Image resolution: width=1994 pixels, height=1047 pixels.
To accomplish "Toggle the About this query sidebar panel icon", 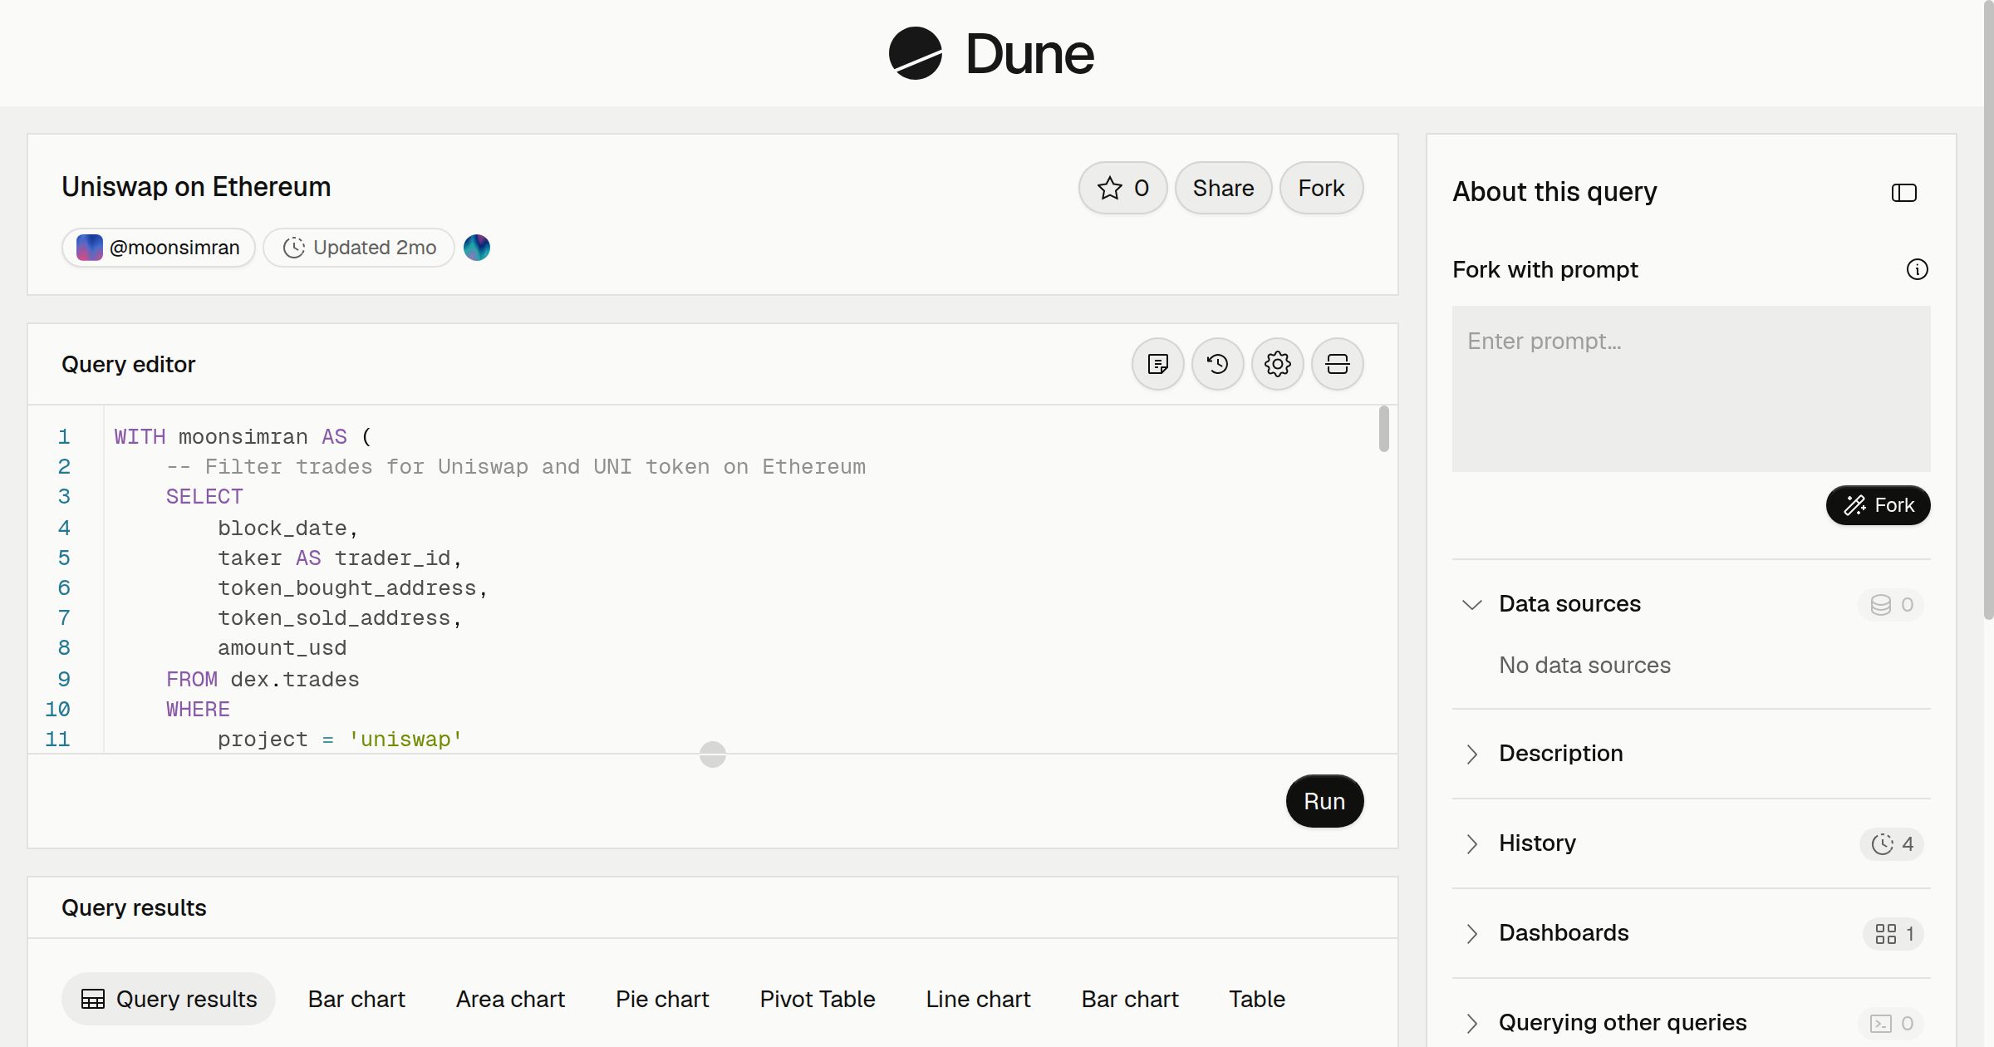I will tap(1904, 193).
